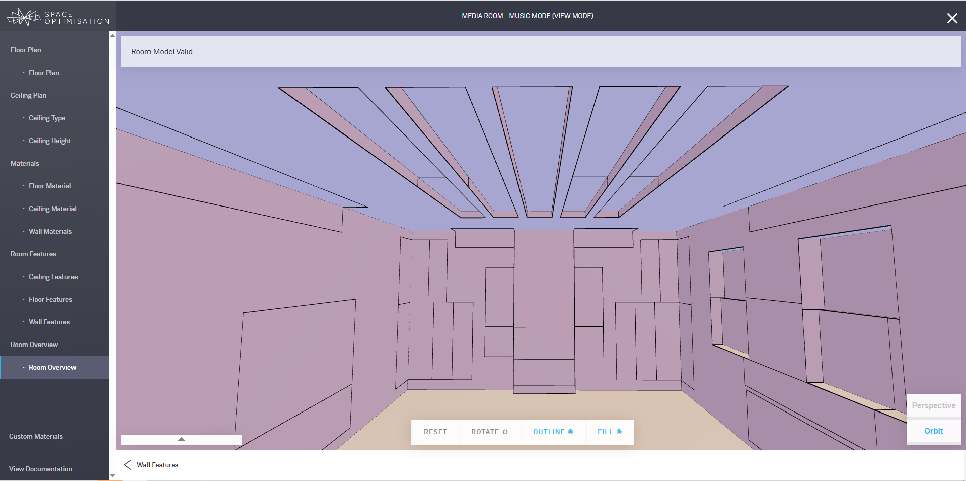Click the back chevron beside Wall Features
The height and width of the screenshot is (481, 966).
[x=128, y=465]
